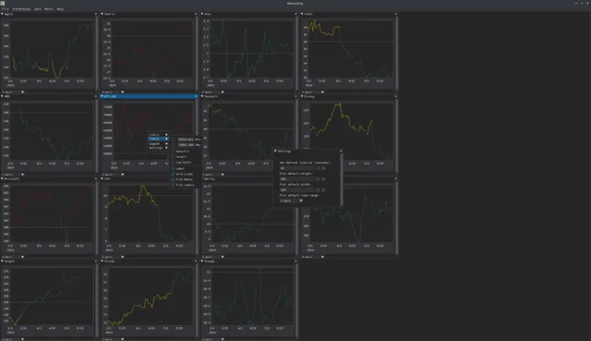Collapse the Orange panel with its triangle

pyautogui.click(x=202, y=261)
